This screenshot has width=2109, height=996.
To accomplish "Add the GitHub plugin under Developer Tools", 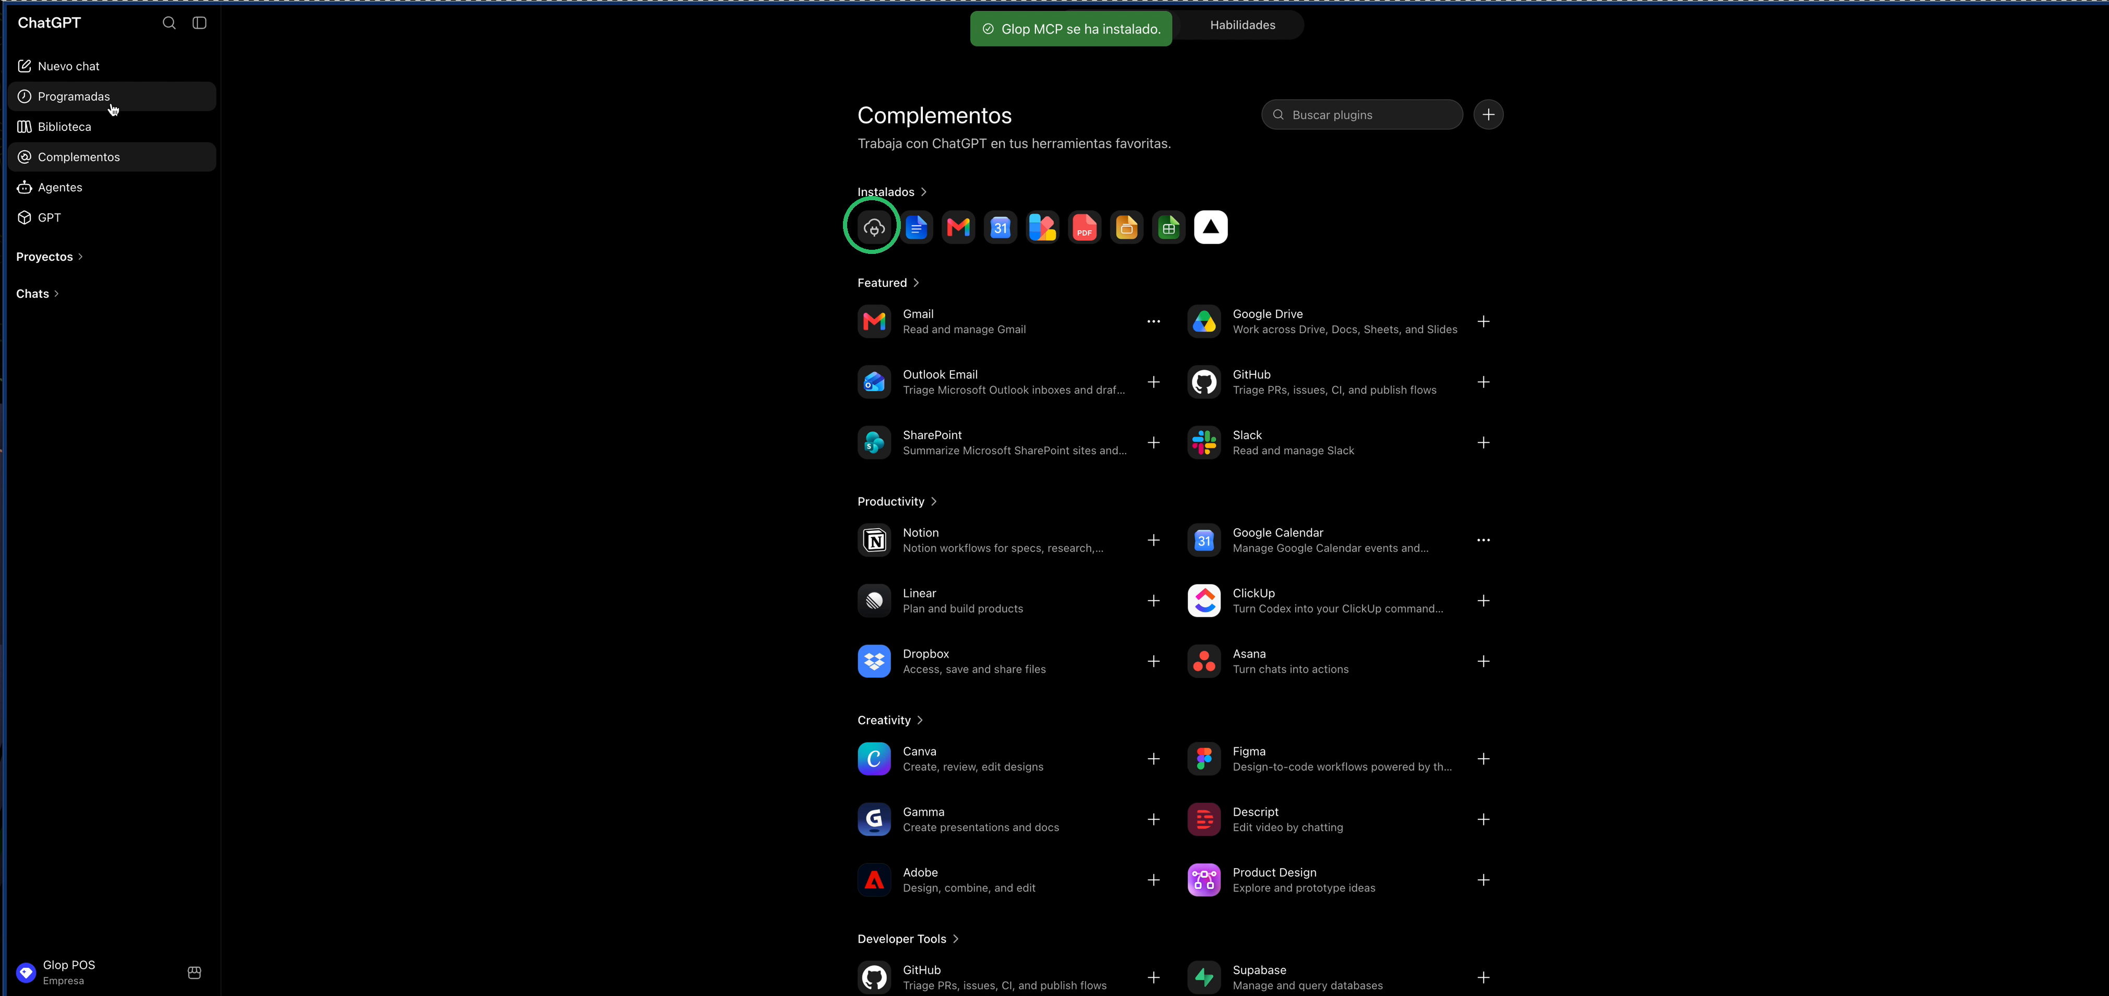I will (x=1153, y=977).
